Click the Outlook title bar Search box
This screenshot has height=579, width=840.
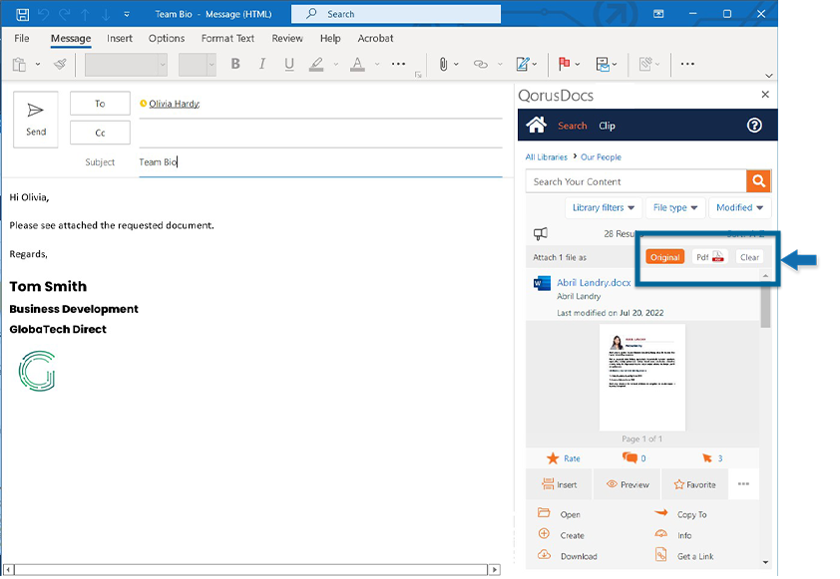(x=395, y=14)
